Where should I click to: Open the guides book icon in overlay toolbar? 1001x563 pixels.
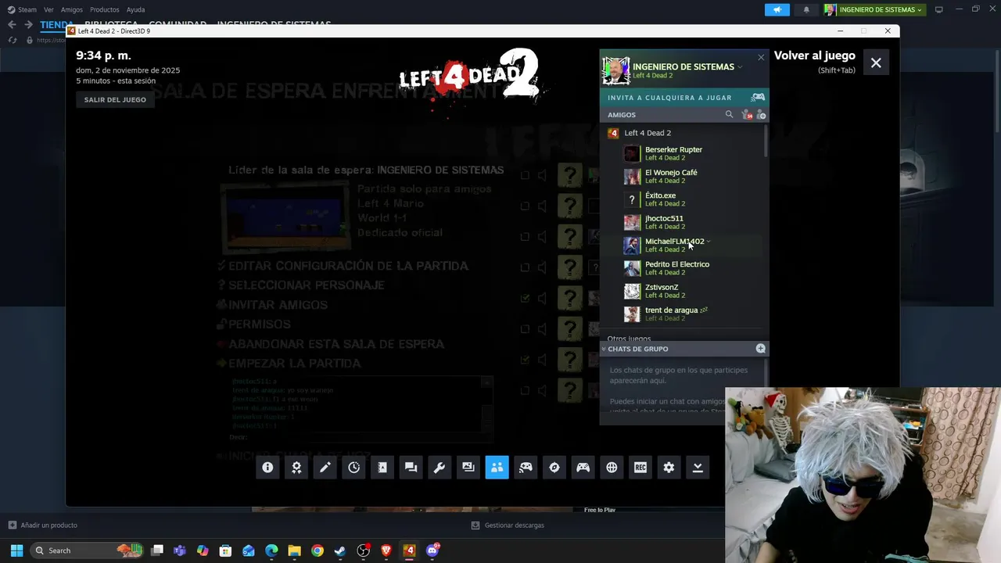[x=382, y=468]
